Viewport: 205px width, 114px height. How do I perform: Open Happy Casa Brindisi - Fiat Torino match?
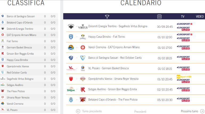click(x=106, y=37)
